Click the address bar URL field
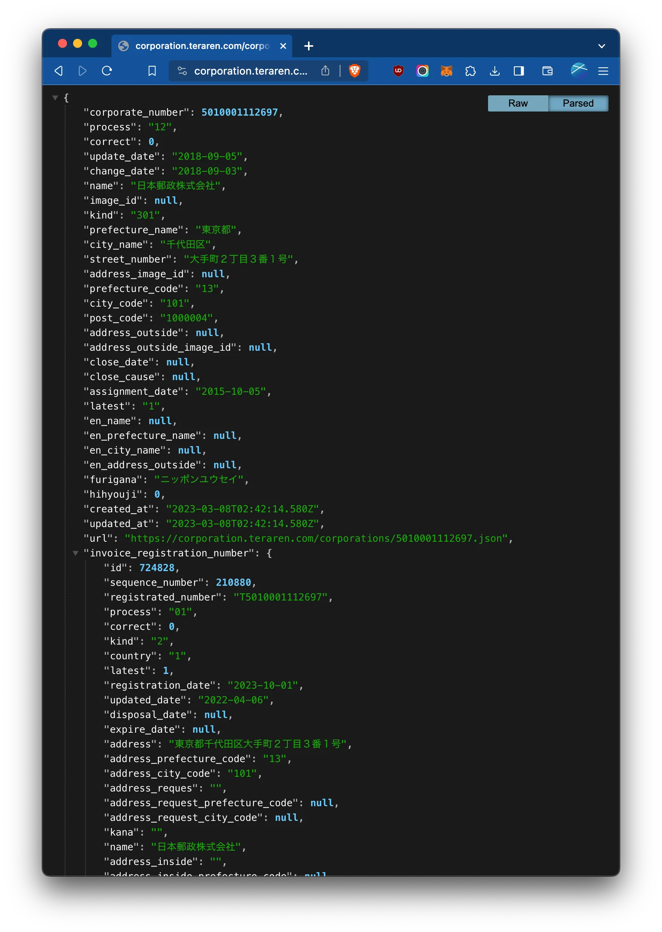The image size is (662, 932). [x=250, y=71]
